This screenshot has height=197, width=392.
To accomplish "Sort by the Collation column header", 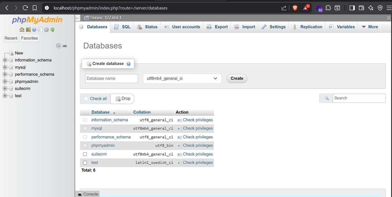I will [142, 112].
